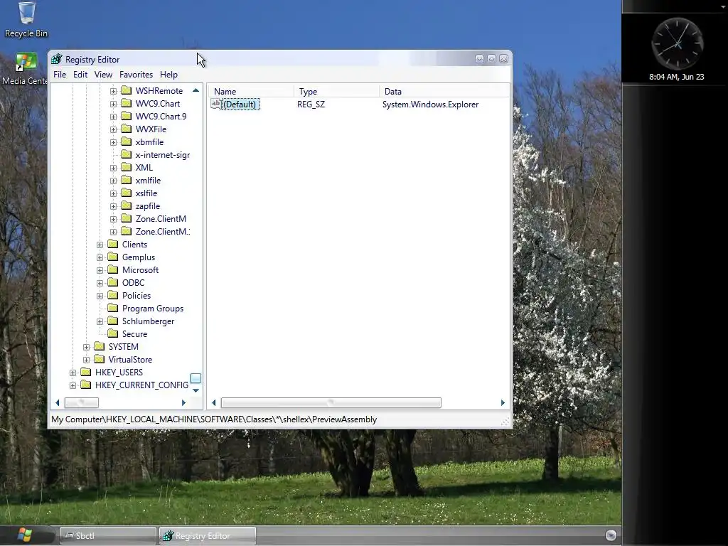The image size is (728, 546).
Task: Click the Data column header
Action: click(x=445, y=92)
